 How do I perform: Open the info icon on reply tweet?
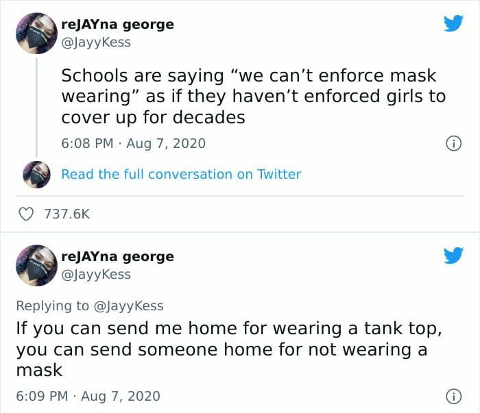pyautogui.click(x=453, y=396)
